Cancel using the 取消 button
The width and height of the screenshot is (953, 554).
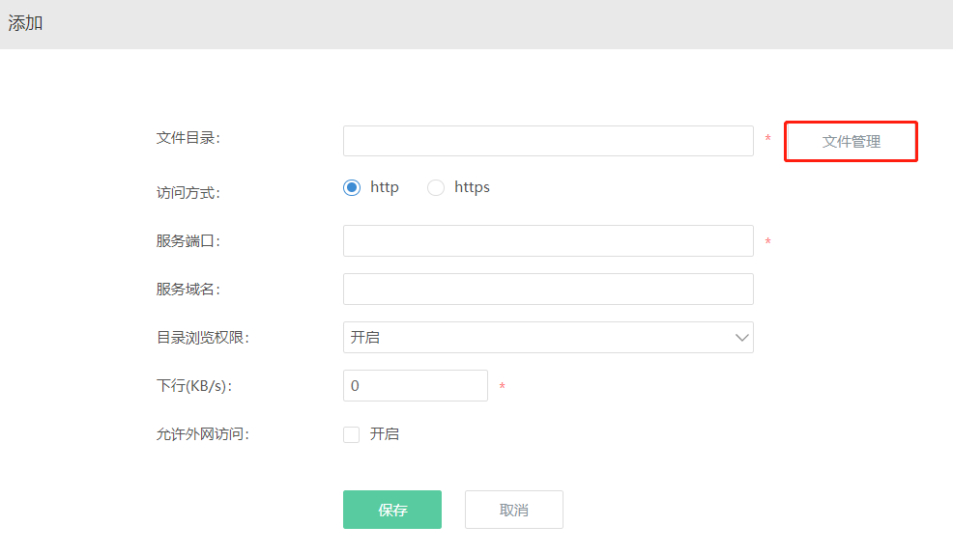(514, 510)
